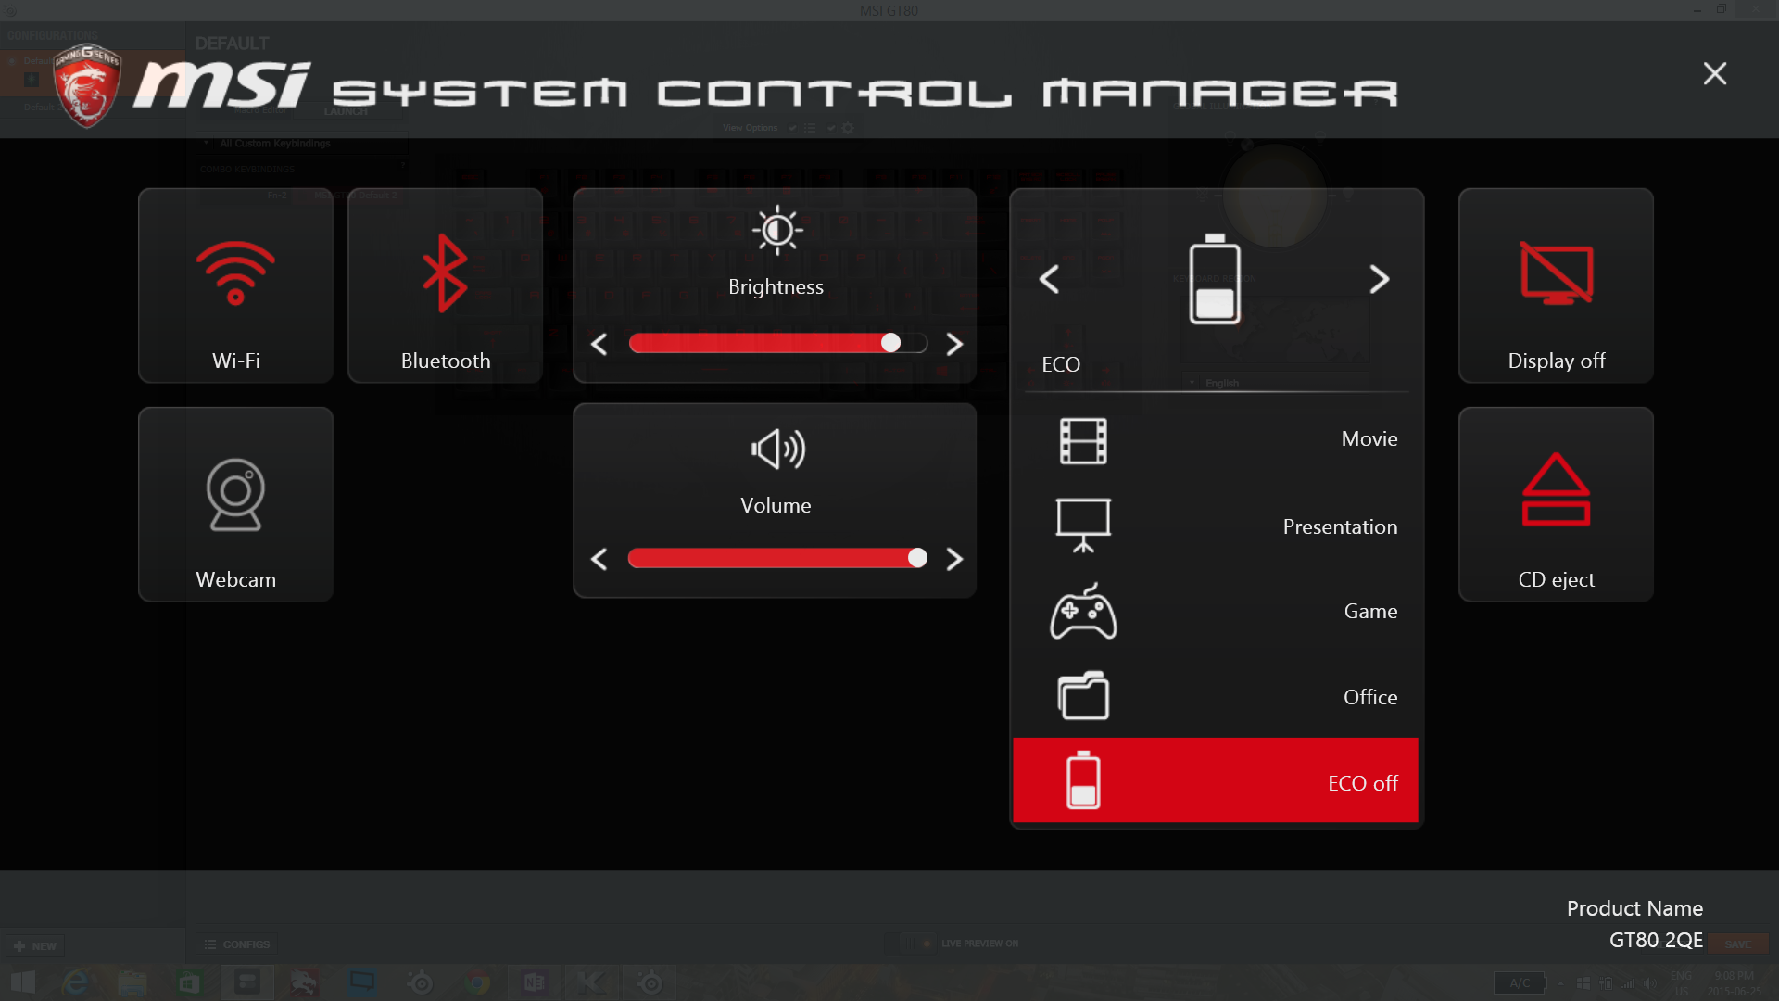Click right arrow to change ECO mode
1779x1001 pixels.
(x=1378, y=279)
